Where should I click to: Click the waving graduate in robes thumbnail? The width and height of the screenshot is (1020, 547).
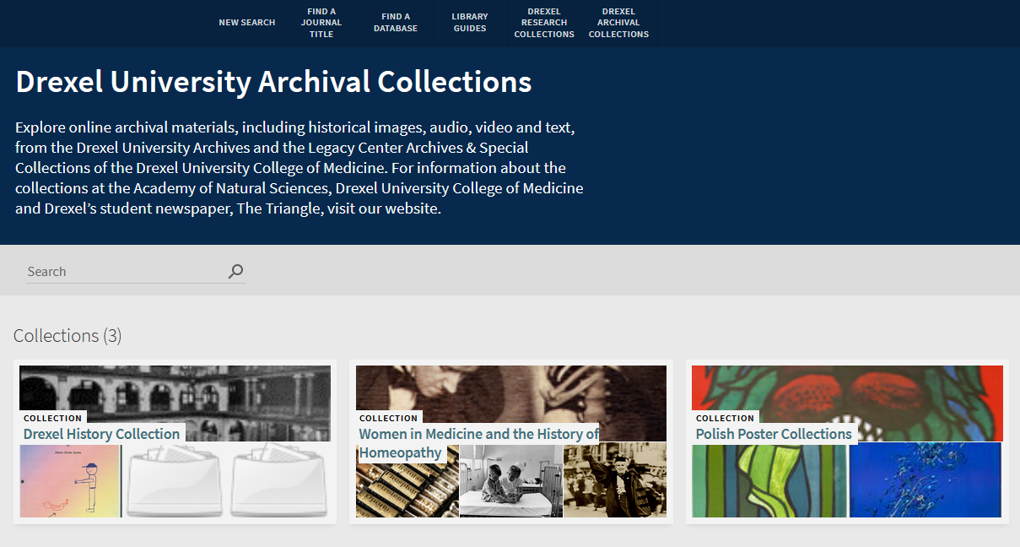(x=615, y=481)
